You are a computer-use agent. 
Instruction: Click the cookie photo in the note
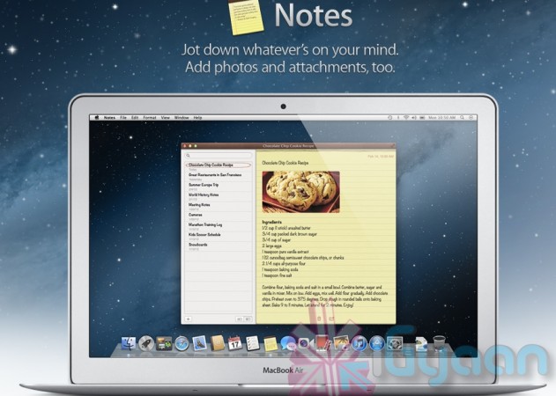coord(300,191)
